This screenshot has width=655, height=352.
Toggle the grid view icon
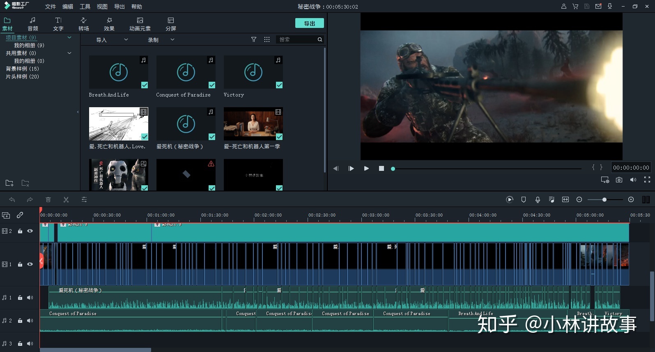click(x=267, y=39)
